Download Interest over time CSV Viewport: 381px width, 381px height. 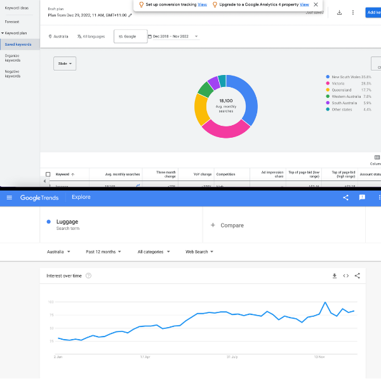click(x=335, y=276)
